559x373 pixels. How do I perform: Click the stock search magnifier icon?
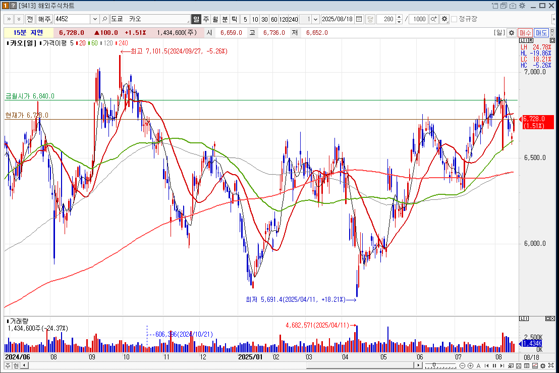[105, 19]
